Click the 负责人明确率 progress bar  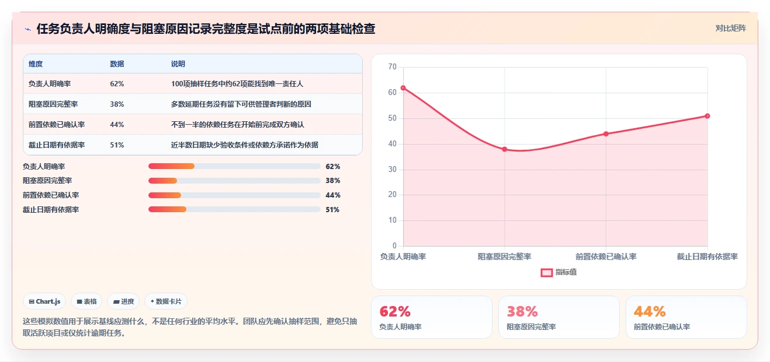click(x=234, y=166)
